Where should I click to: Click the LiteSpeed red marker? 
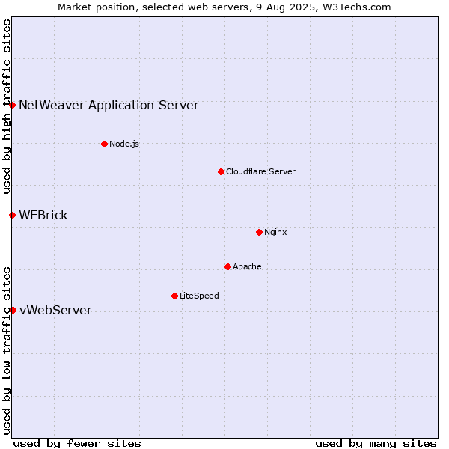[x=175, y=296]
